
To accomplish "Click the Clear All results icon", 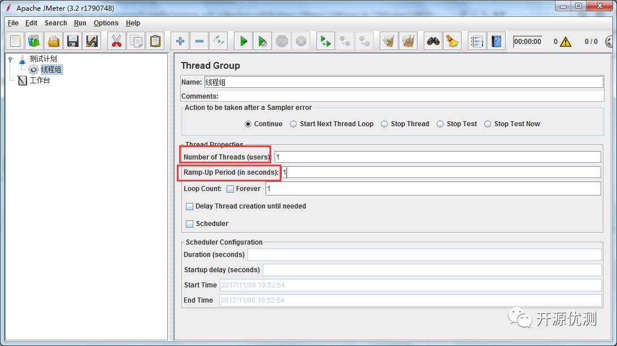I will click(409, 41).
